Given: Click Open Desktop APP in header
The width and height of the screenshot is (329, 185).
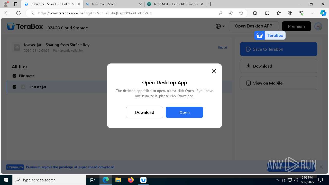Looking at the screenshot, I should [254, 26].
